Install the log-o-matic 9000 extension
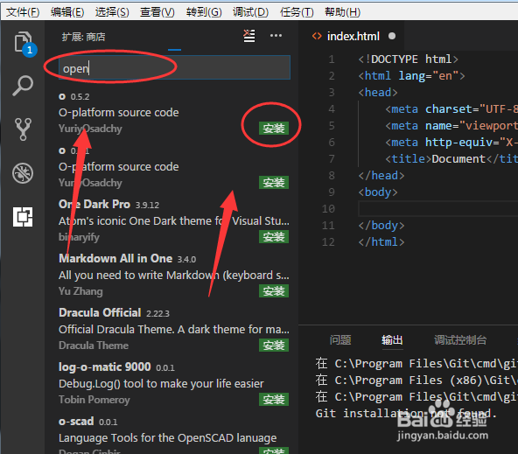518x454 pixels. [x=274, y=399]
